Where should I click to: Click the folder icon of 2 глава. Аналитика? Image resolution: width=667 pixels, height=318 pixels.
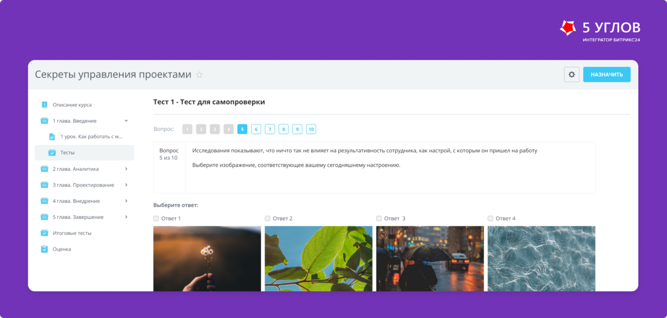pyautogui.click(x=44, y=169)
